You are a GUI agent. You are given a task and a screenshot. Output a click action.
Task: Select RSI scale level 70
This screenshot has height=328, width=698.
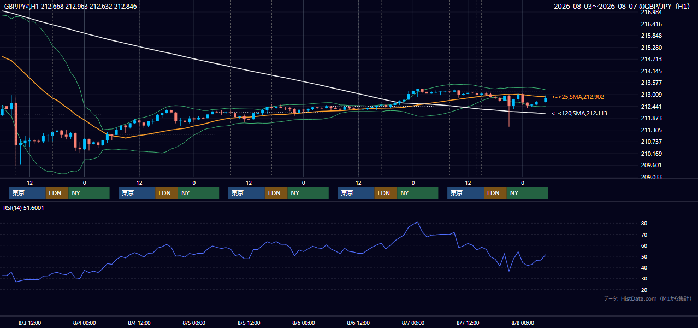click(644, 235)
